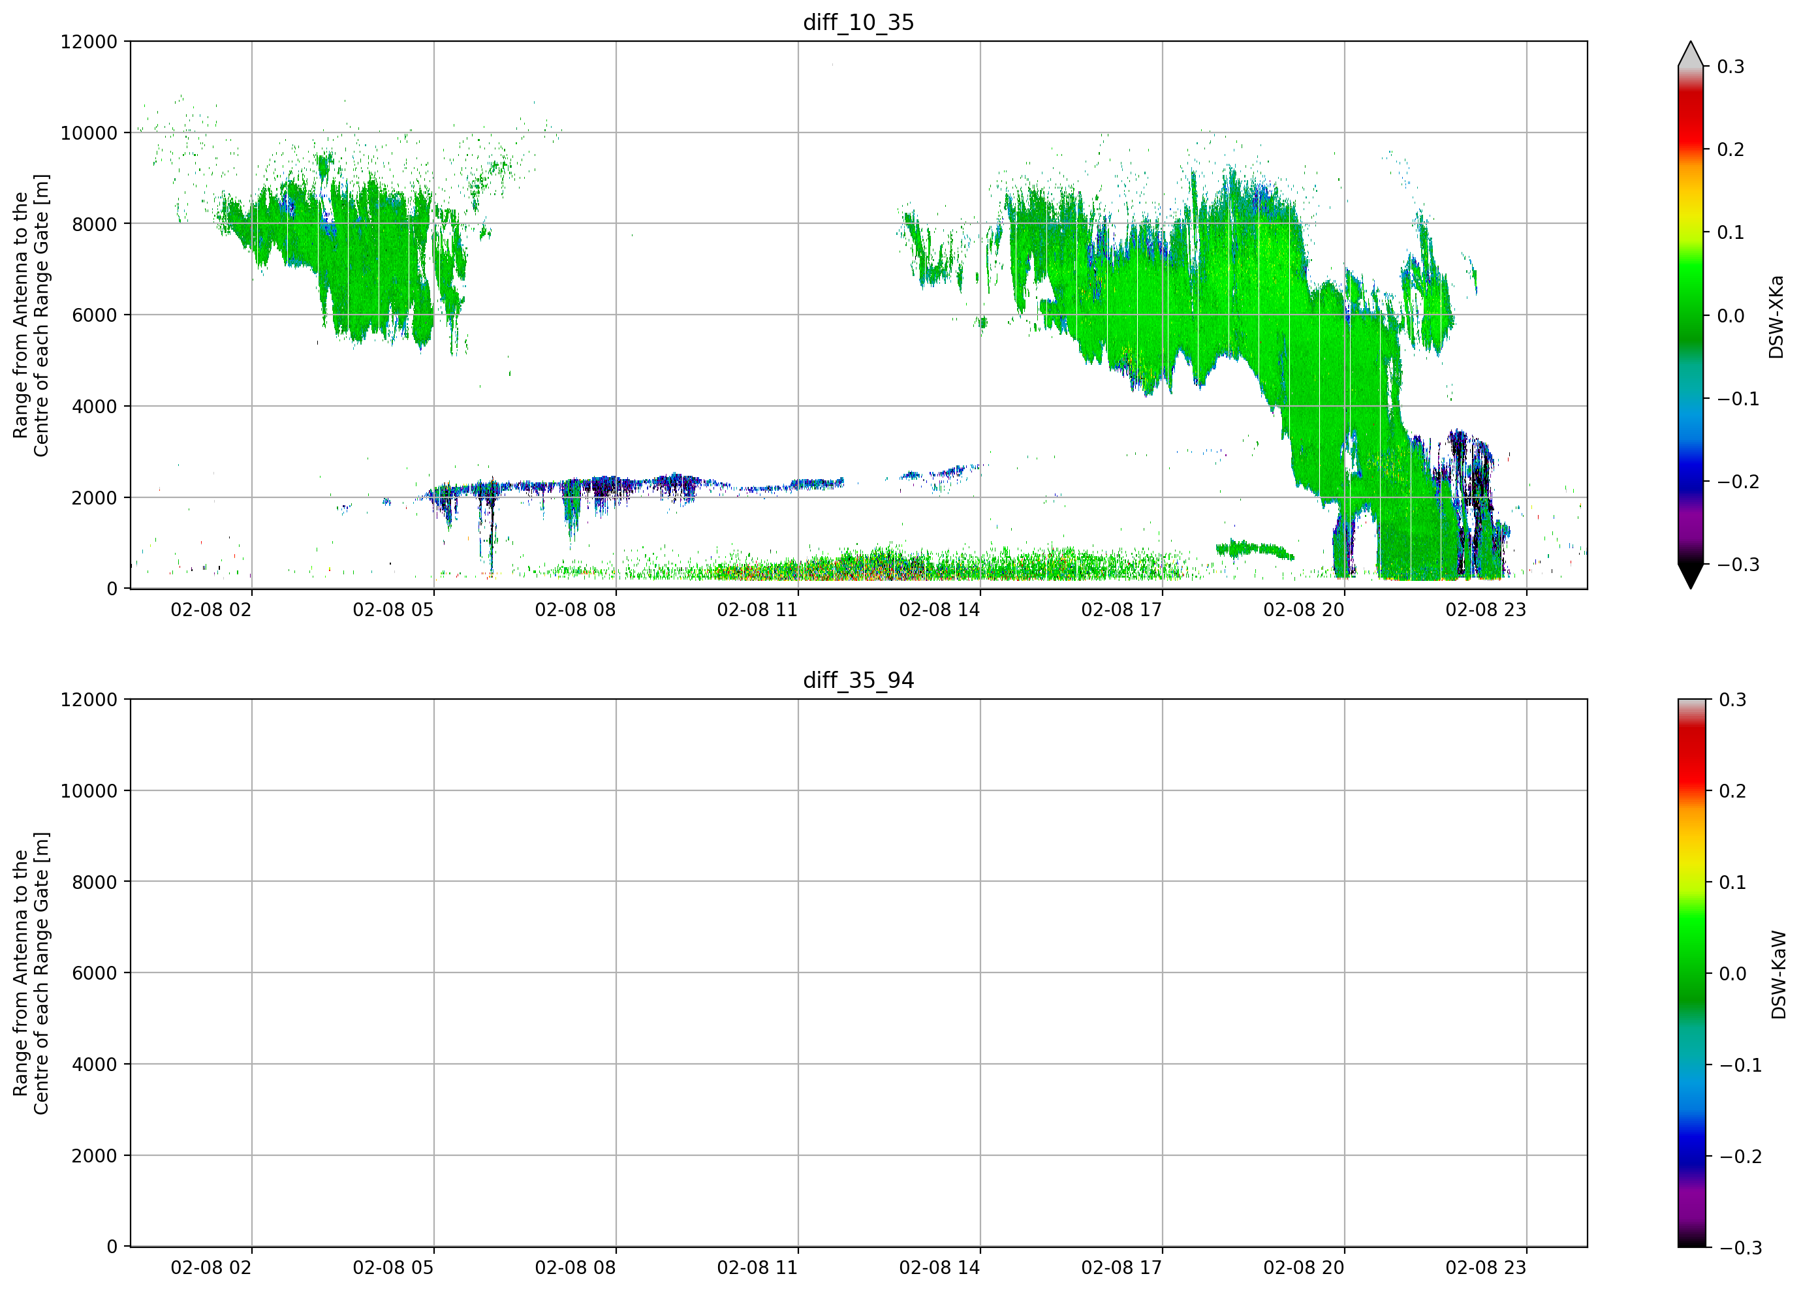Click the black lower arrow of top colorbar
The height and width of the screenshot is (1291, 1801).
tap(1691, 576)
